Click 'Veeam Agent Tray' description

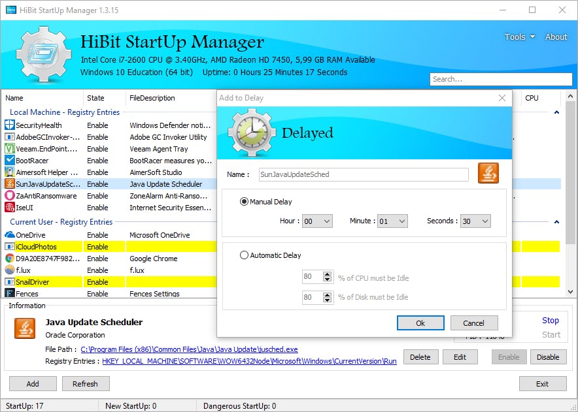158,149
